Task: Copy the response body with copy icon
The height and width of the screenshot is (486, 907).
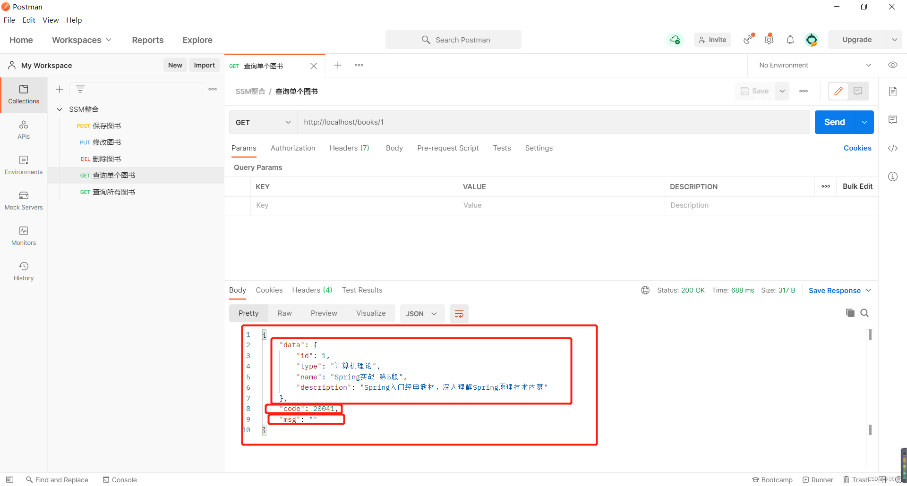Action: 850,313
